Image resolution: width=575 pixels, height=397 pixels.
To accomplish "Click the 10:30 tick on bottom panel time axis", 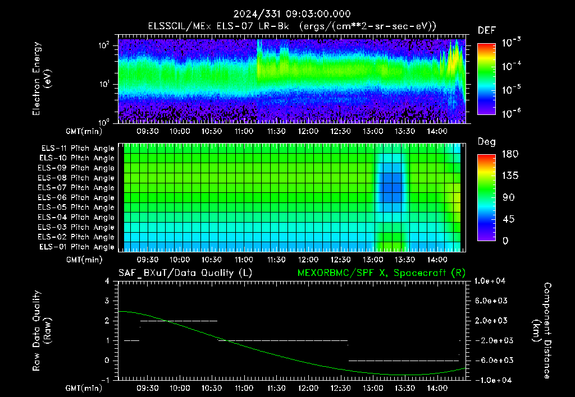I will point(212,388).
